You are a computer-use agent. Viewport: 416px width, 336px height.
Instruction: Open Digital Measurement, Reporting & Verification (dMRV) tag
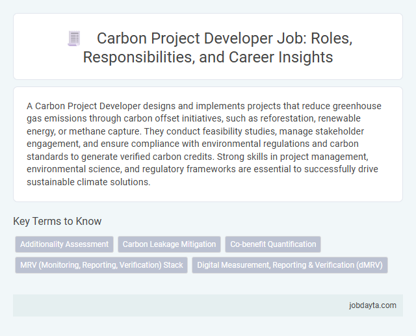[x=290, y=265]
